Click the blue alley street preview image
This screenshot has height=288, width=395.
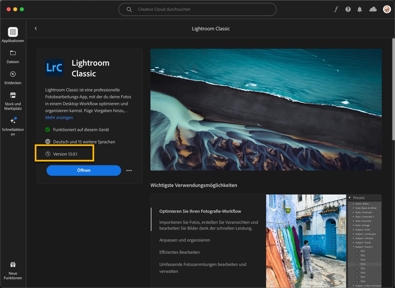point(306,241)
